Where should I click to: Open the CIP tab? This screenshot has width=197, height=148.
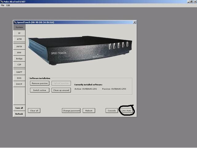click(19, 64)
